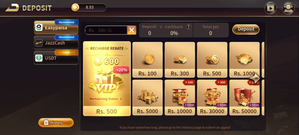Open the History button
This screenshot has width=299, height=135.
pyautogui.click(x=56, y=123)
